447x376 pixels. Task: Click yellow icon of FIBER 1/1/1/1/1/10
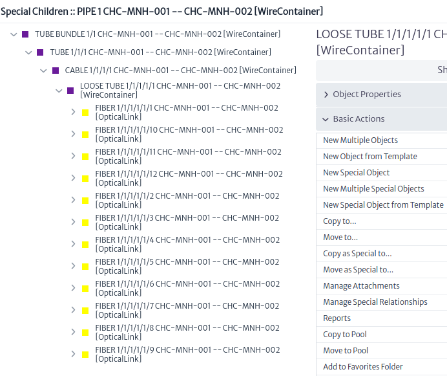(x=85, y=135)
